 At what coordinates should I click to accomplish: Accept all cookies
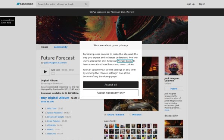[111, 85]
